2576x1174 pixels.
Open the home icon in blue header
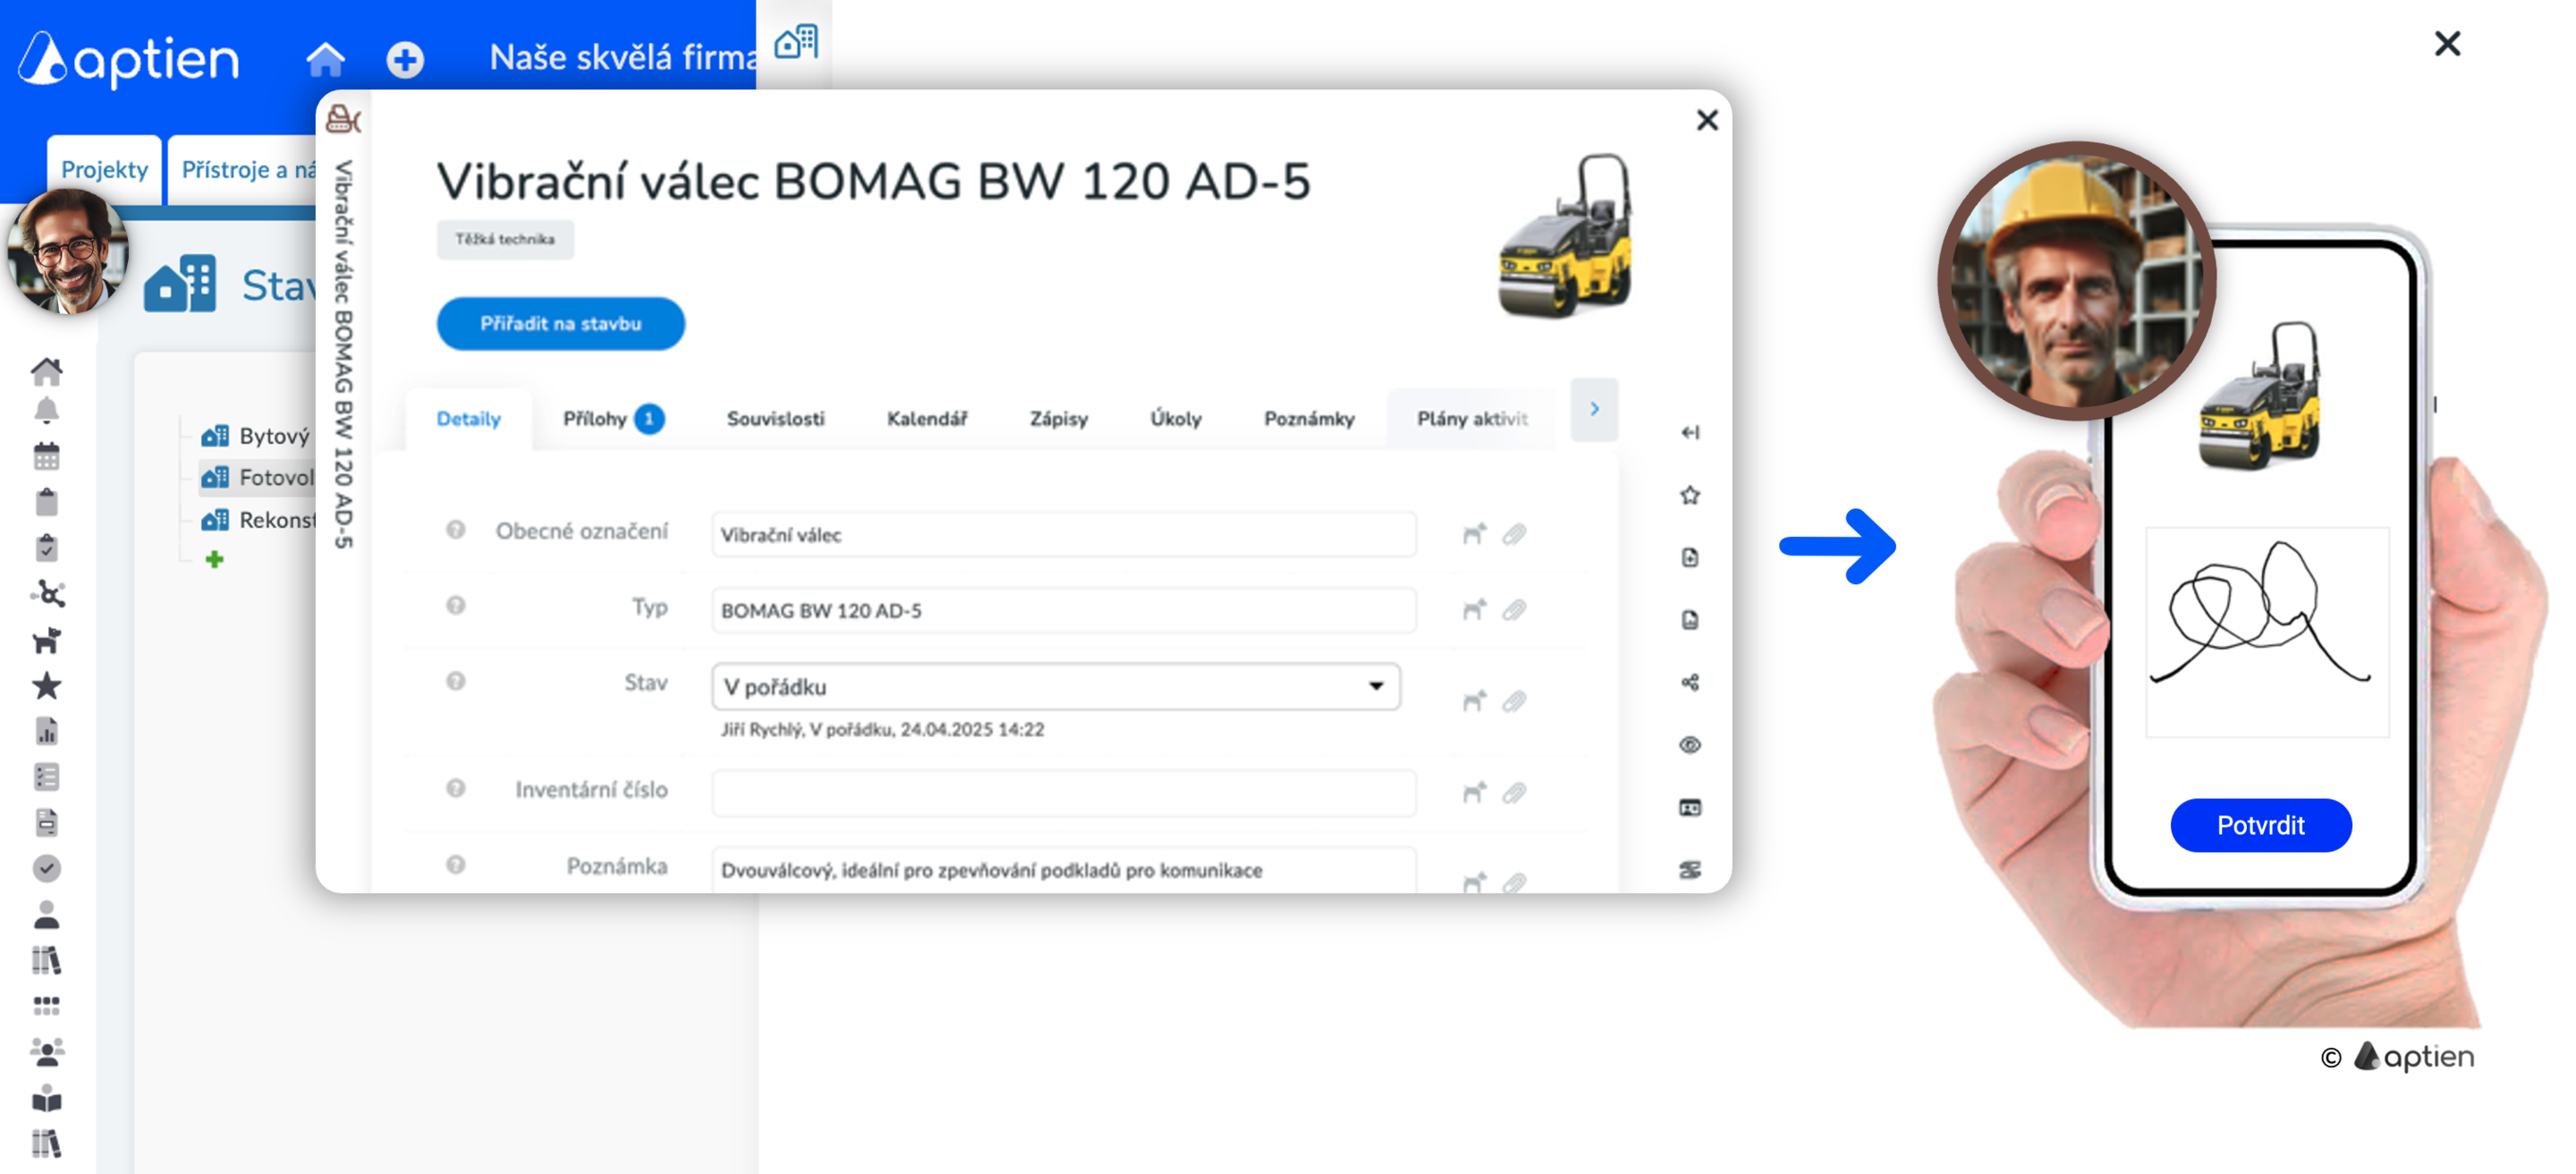(325, 59)
